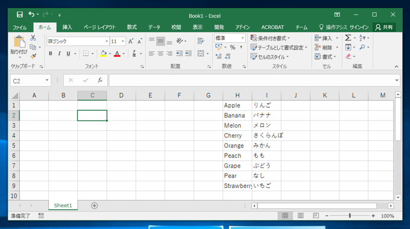The width and height of the screenshot is (410, 229).
Task: Click increase decimal icon
Action: (219, 56)
